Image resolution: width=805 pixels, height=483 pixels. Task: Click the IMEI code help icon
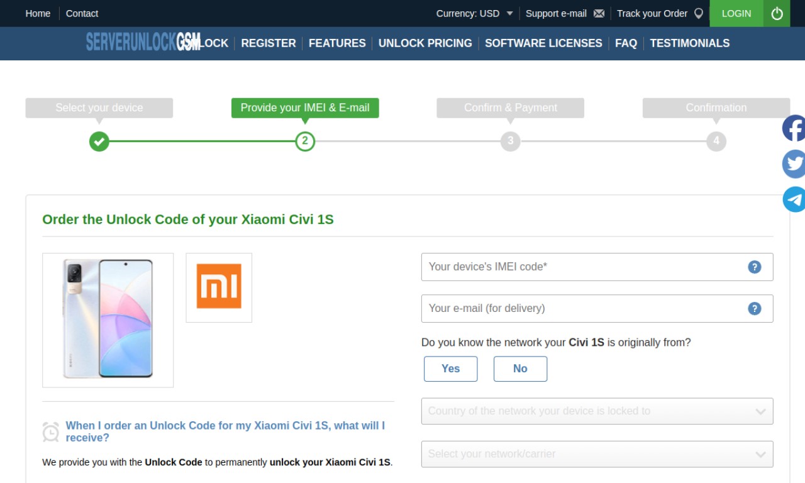coord(755,267)
